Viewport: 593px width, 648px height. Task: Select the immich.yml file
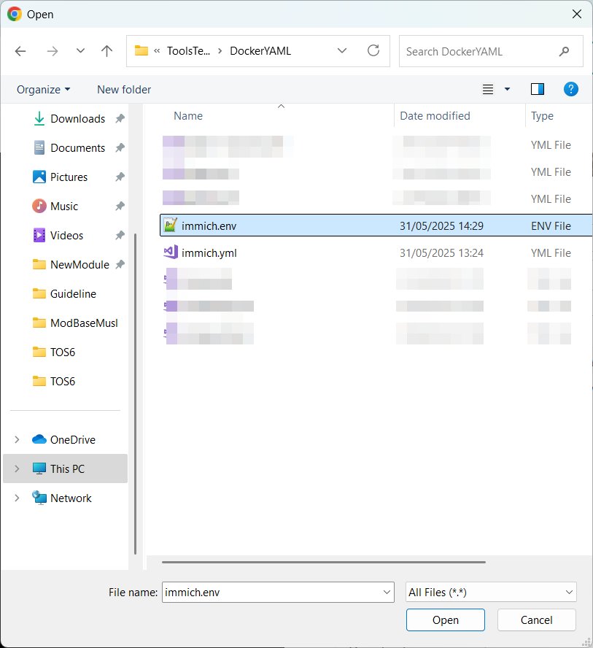coord(209,253)
